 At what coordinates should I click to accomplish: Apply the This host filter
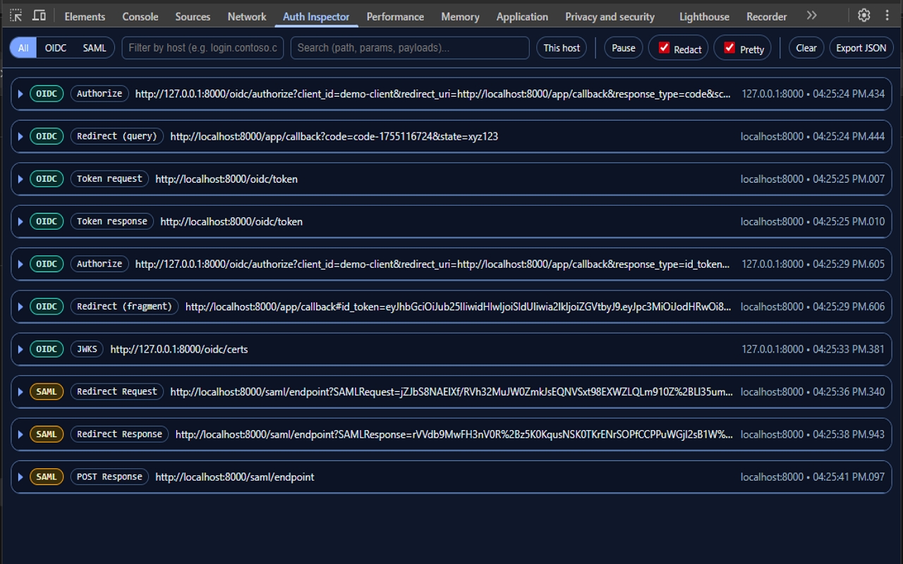[x=561, y=47]
